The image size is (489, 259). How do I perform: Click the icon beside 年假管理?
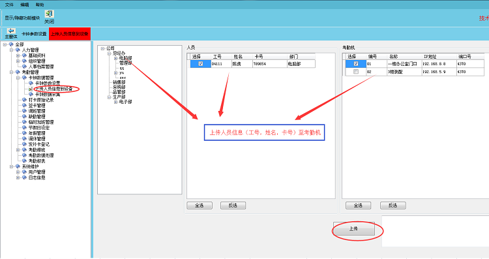pyautogui.click(x=24, y=133)
